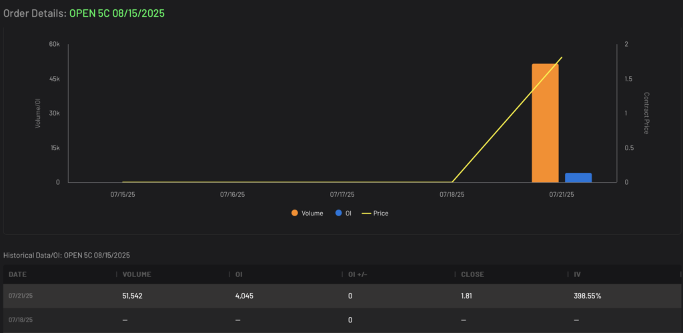Select the 07/21/25 row in the table
683x333 pixels.
click(341, 296)
